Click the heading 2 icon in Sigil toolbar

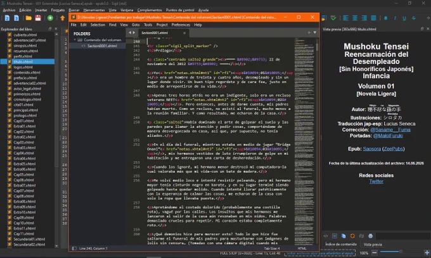[8, 18]
